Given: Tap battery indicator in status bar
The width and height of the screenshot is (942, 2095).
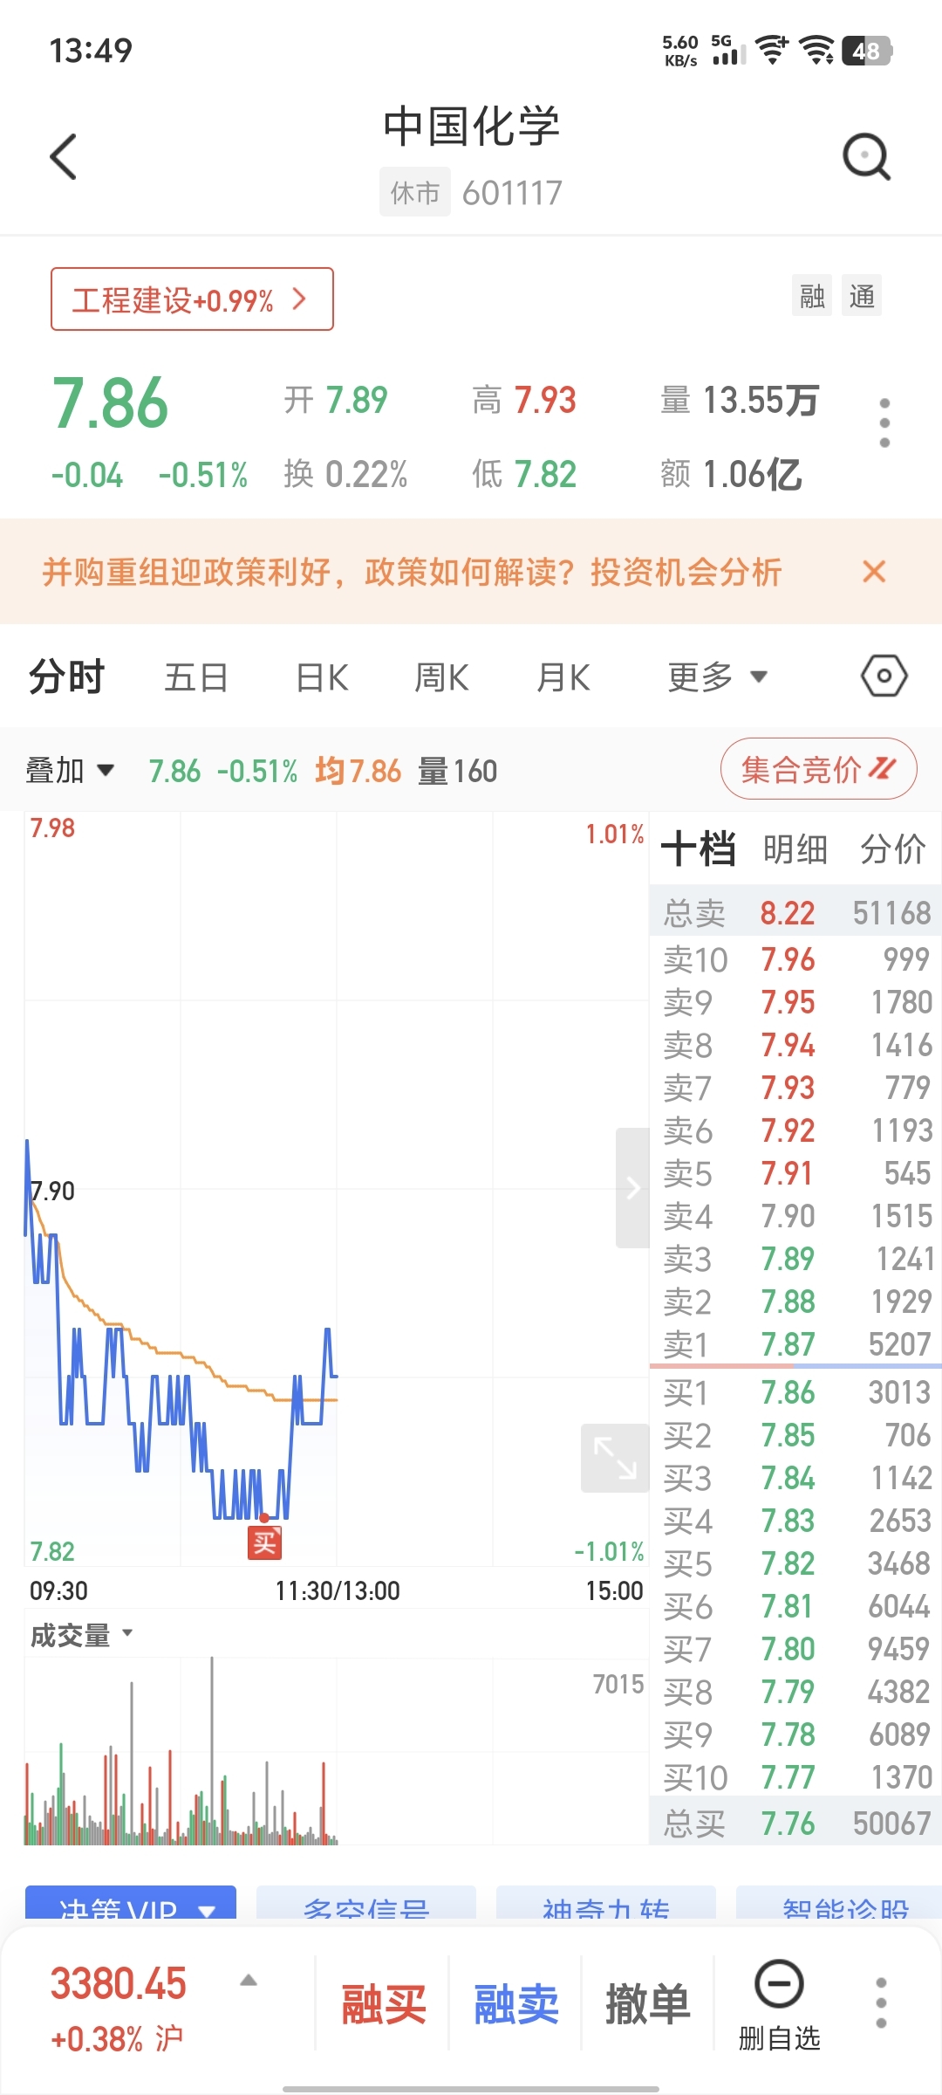Looking at the screenshot, I should [868, 51].
